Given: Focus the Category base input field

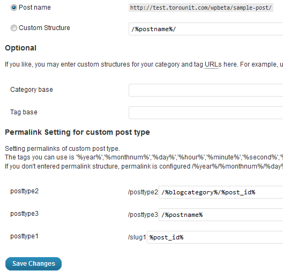Looking at the screenshot, I should [x=206, y=90].
